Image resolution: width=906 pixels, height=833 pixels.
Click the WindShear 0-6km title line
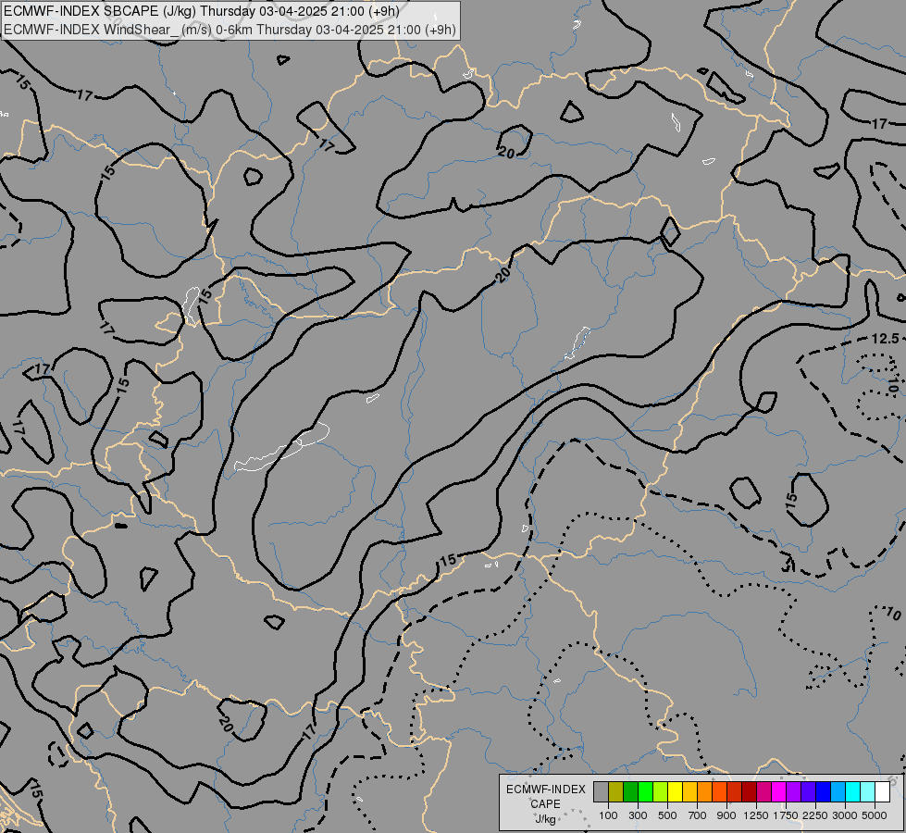click(230, 30)
